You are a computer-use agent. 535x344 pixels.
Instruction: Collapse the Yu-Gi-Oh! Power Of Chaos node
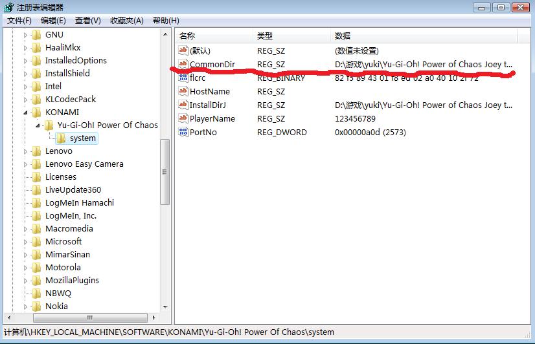pos(38,125)
